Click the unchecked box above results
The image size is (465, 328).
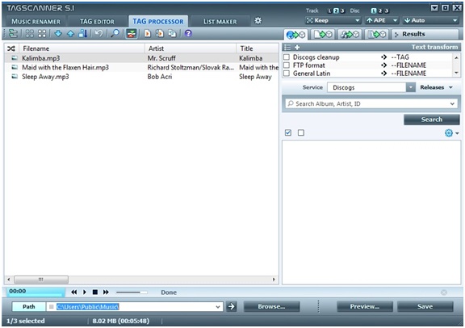click(x=301, y=132)
